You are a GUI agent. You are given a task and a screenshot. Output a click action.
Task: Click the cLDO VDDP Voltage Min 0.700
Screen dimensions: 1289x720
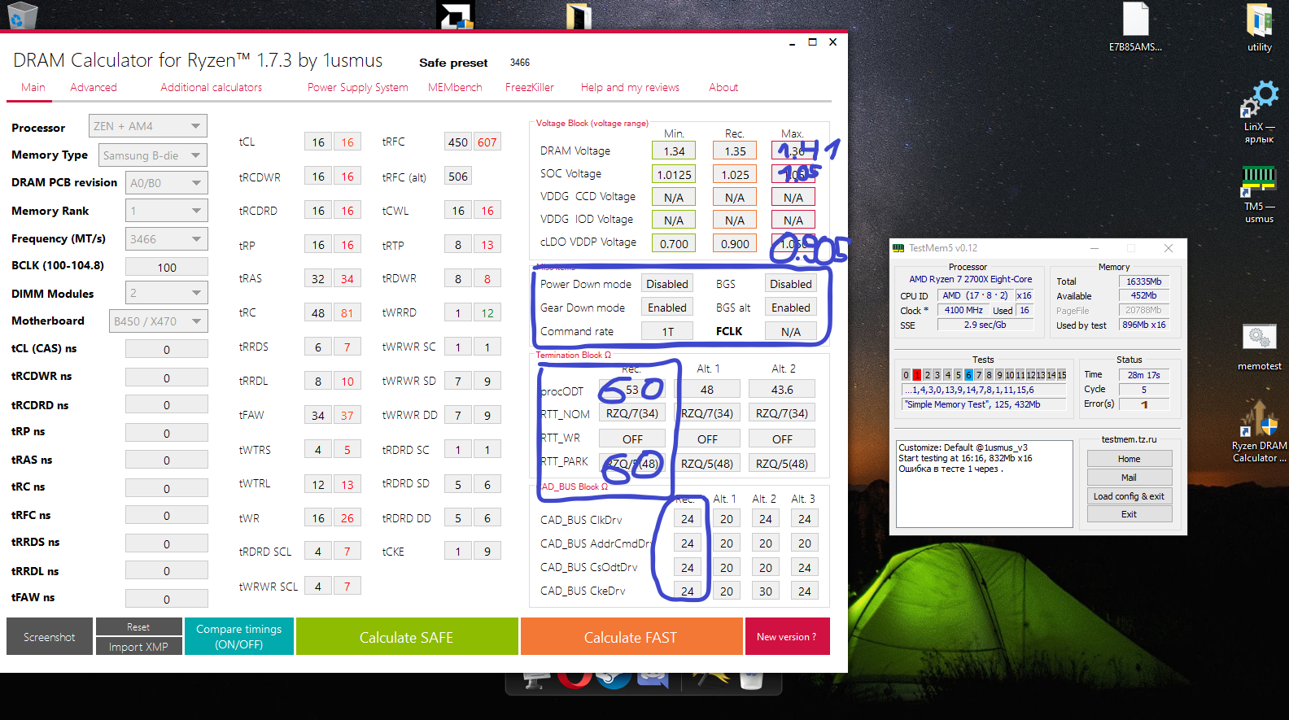click(674, 243)
